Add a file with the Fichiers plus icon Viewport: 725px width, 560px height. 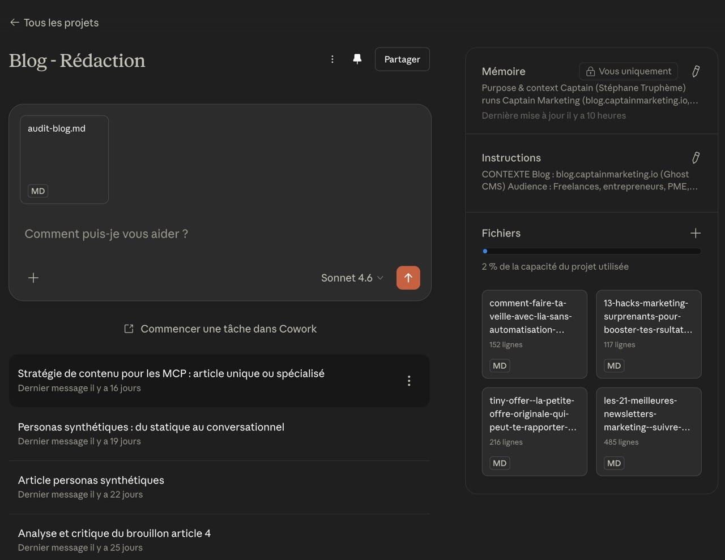[696, 233]
